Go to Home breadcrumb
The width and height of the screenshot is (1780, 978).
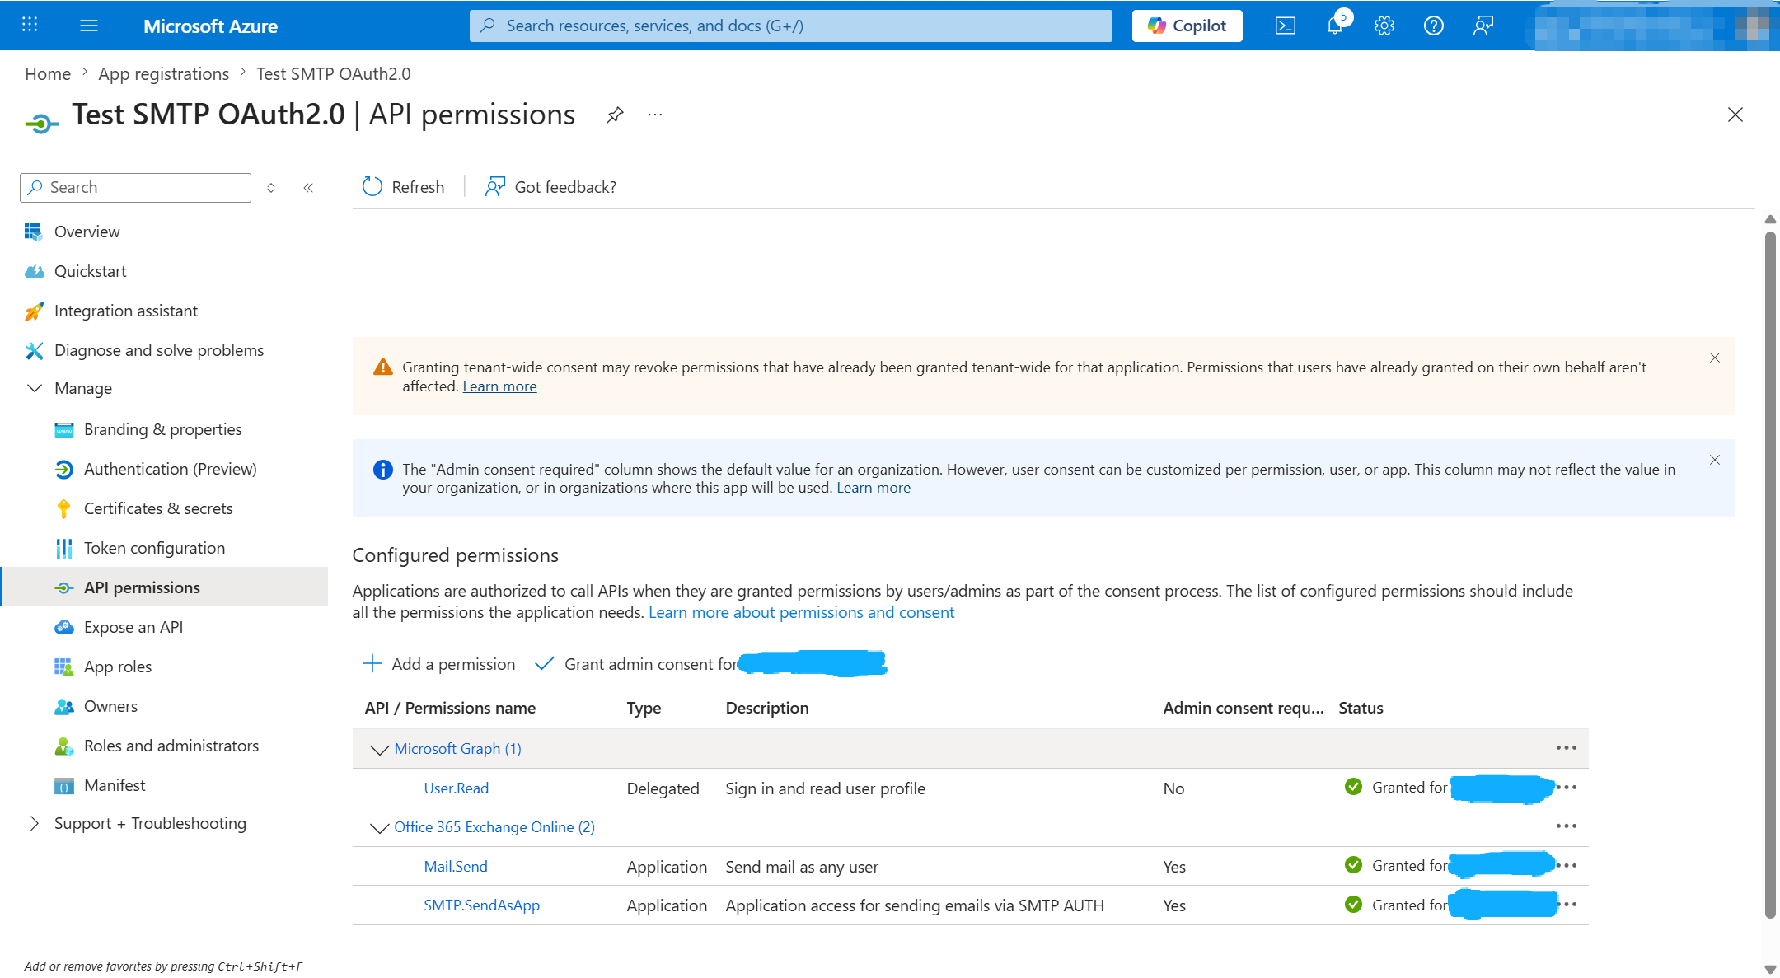(x=48, y=73)
